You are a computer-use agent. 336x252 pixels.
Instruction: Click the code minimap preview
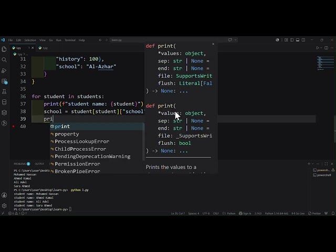click(325, 63)
